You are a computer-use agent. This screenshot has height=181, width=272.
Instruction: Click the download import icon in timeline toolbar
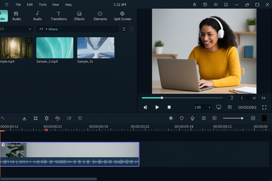tap(24, 118)
